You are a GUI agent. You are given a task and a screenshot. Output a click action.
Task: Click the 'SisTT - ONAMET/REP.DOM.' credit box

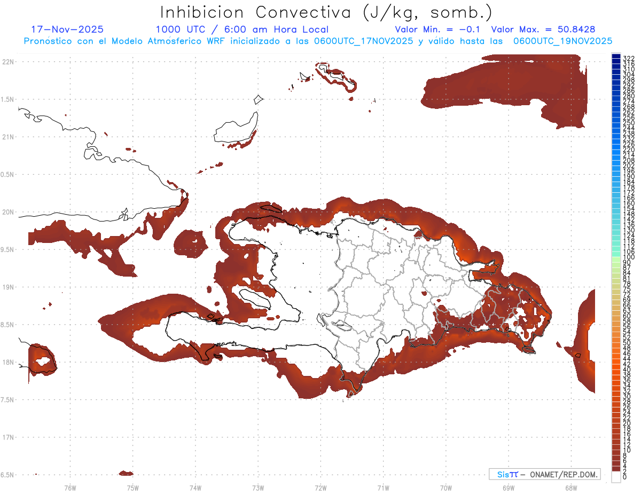point(544,474)
